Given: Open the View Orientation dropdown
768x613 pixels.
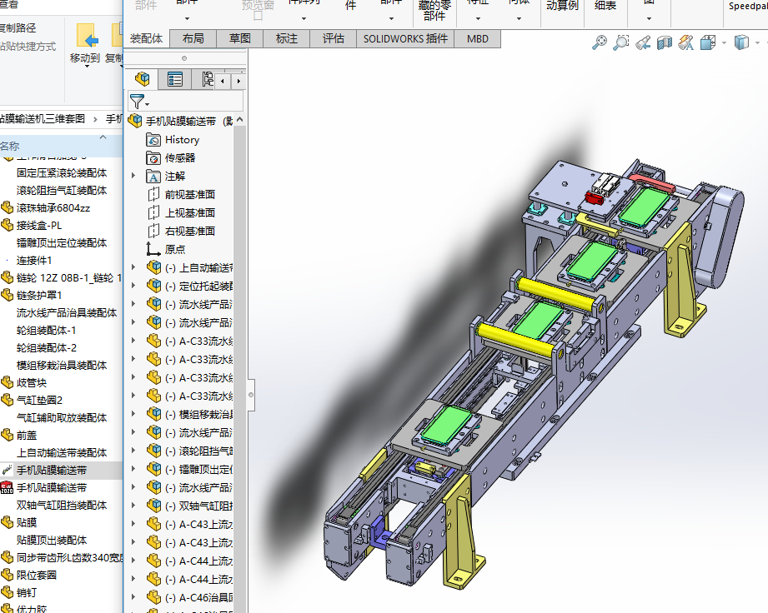Looking at the screenshot, I should pyautogui.click(x=710, y=42).
